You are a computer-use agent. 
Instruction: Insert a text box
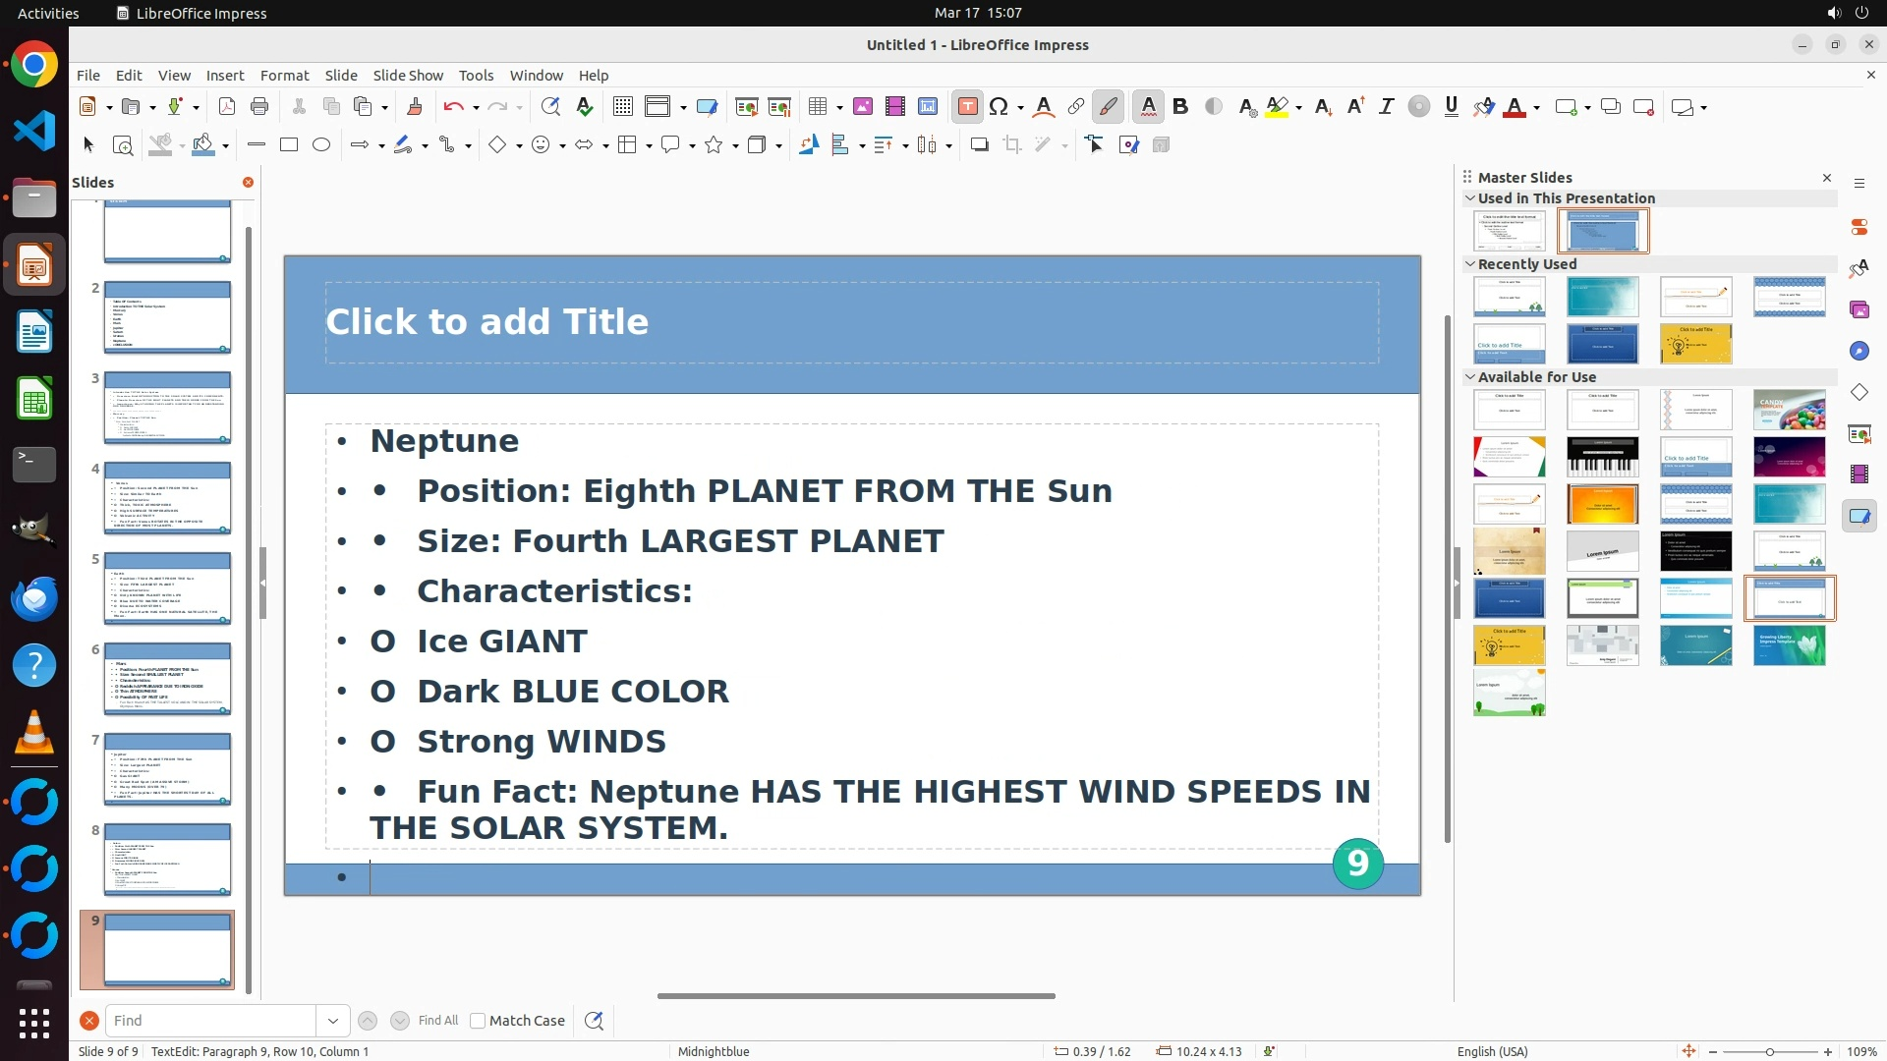pos(967,107)
